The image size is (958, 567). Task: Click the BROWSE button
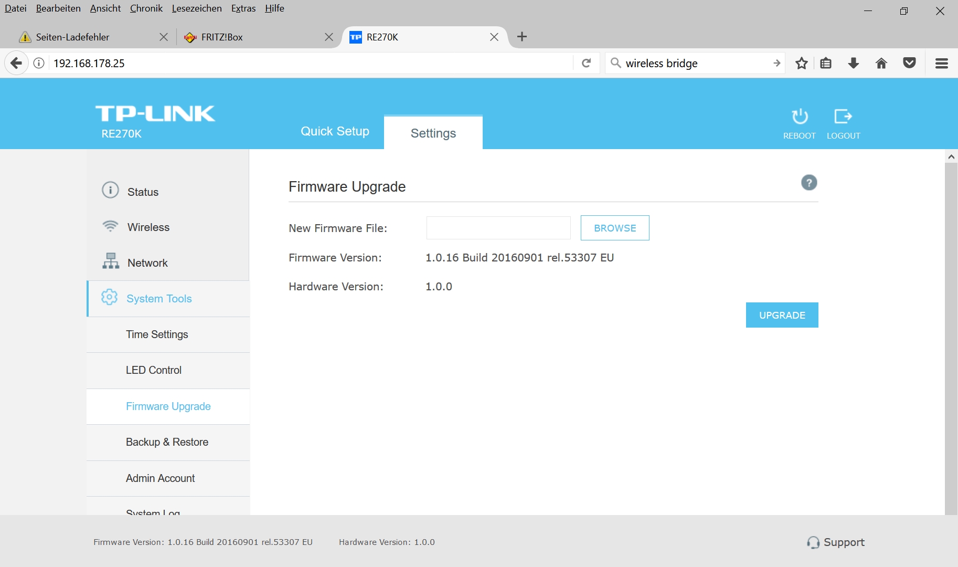615,228
